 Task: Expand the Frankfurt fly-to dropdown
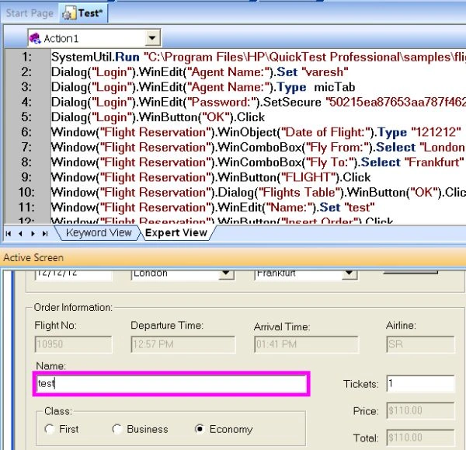[349, 274]
